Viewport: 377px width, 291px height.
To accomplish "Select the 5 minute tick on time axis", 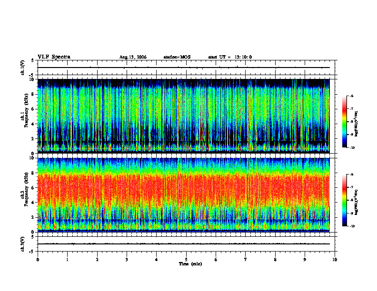I will [186, 260].
